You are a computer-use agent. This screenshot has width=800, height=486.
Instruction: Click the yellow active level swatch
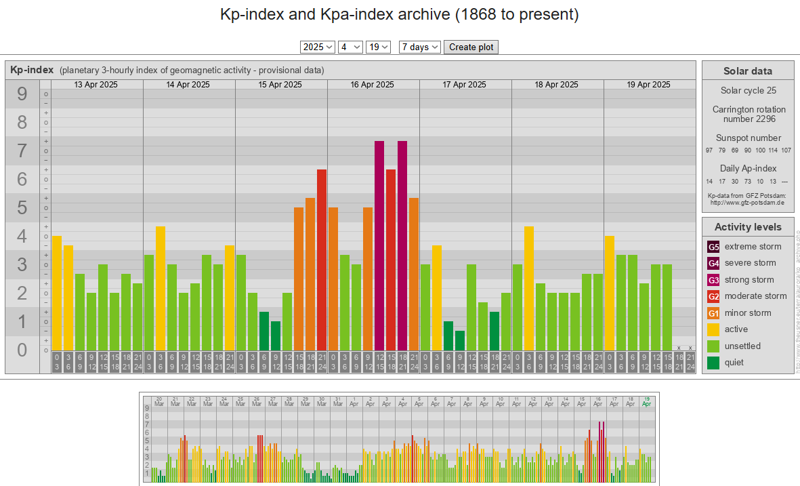[713, 329]
